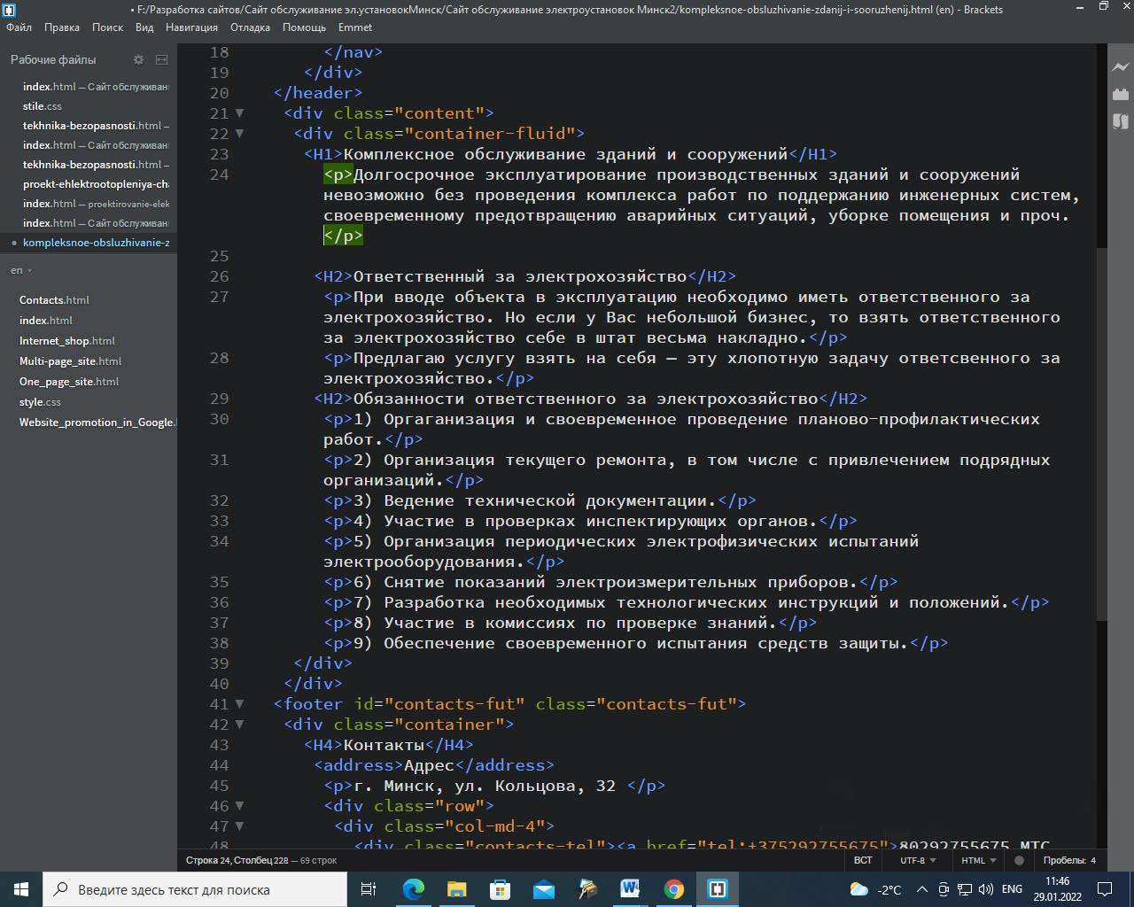Open the Extension Manager brick icon
Viewport: 1134px width, 907px height.
(x=1121, y=94)
